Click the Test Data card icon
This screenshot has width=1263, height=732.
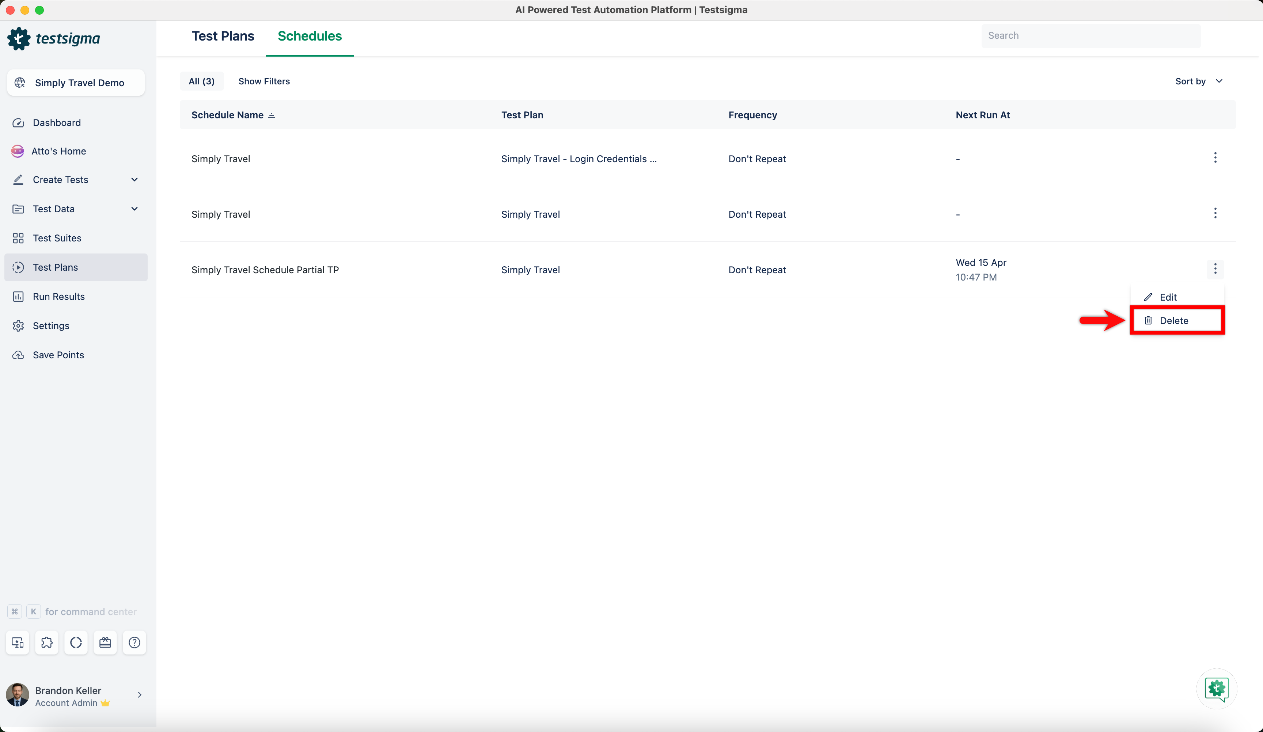[18, 209]
